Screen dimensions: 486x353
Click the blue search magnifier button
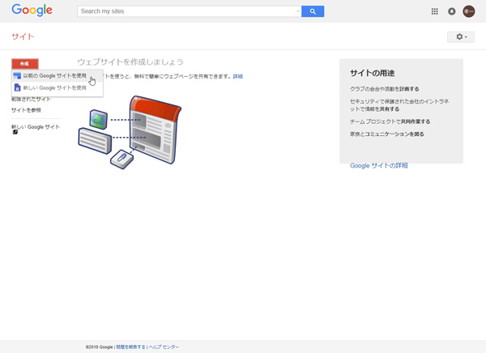pos(313,11)
